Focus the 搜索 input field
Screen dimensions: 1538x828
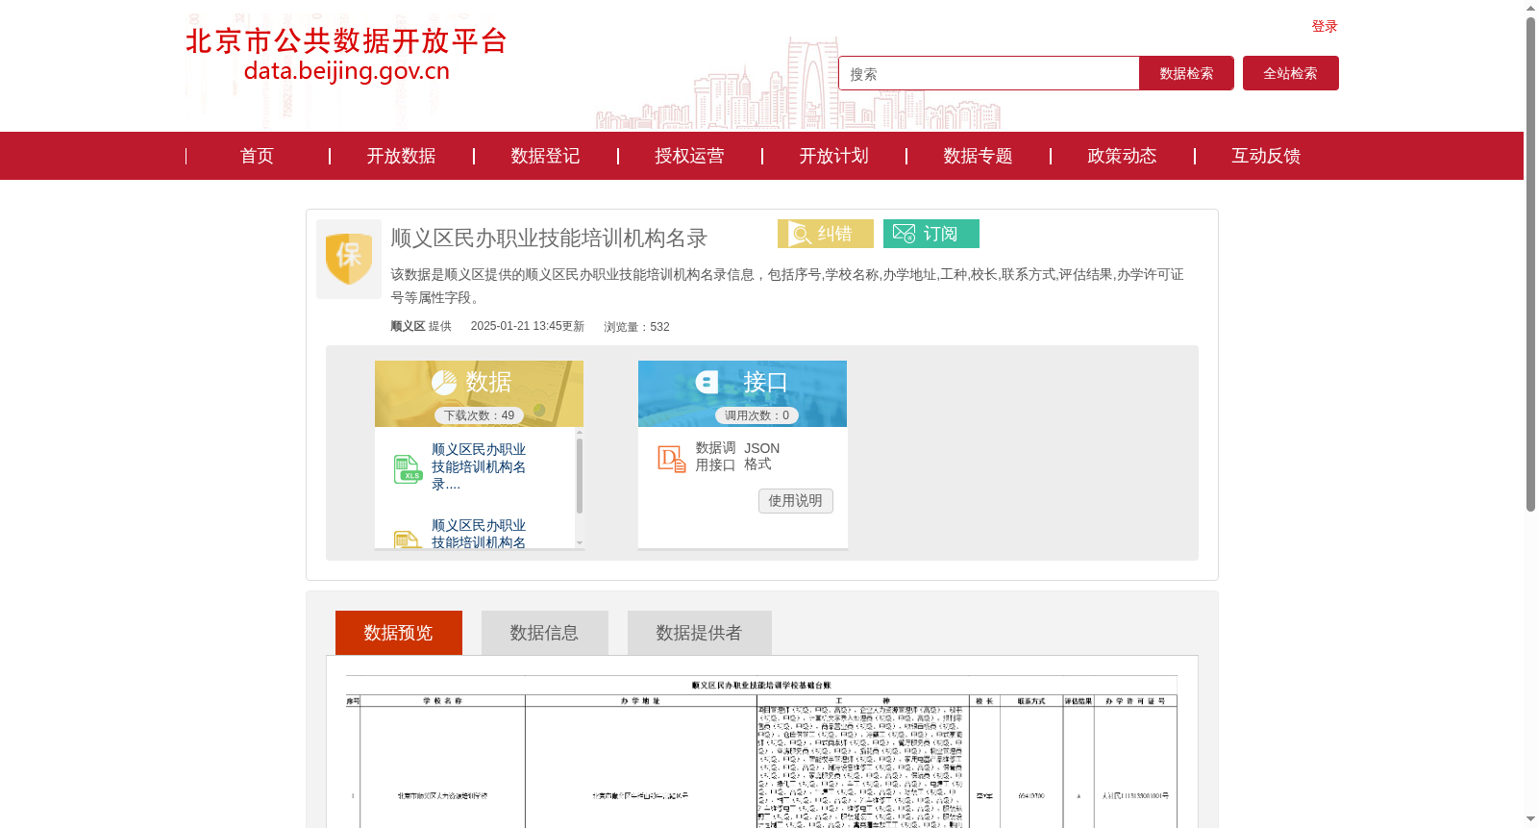pyautogui.click(x=989, y=73)
